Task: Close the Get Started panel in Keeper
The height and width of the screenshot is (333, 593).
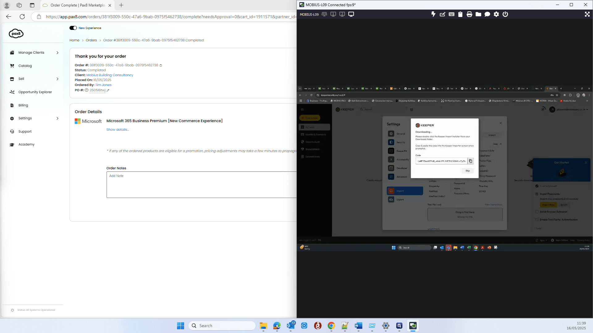Action: tap(586, 162)
